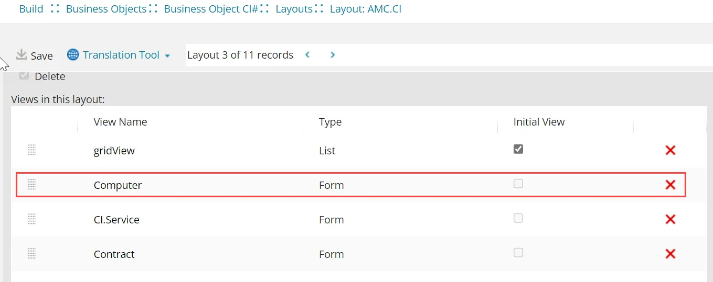Select the View Name column header
This screenshot has height=282, width=713.
click(120, 122)
